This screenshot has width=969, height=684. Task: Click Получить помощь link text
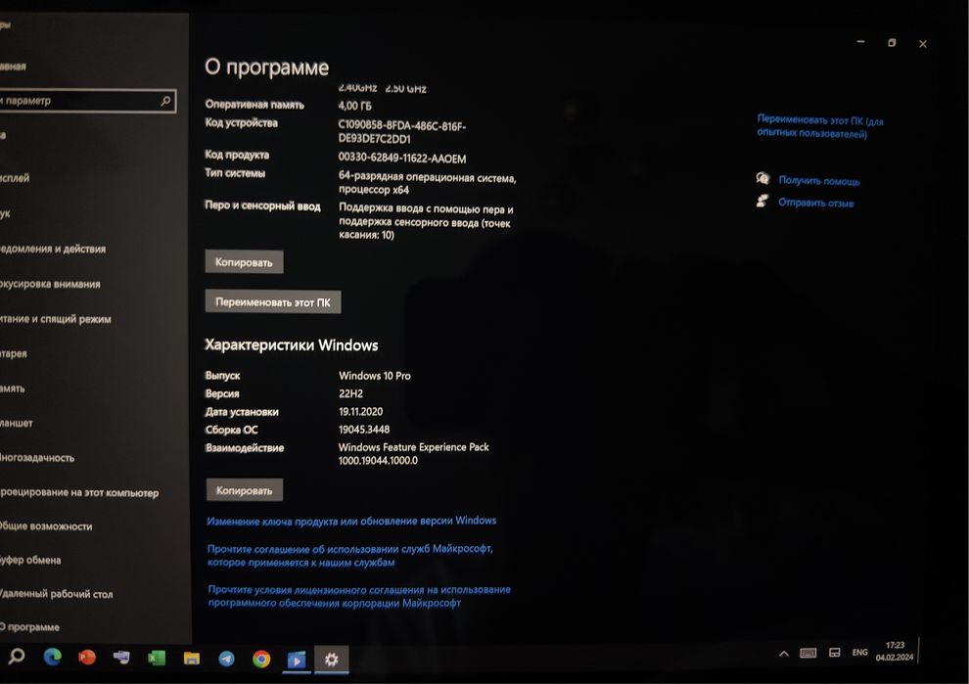coord(819,180)
